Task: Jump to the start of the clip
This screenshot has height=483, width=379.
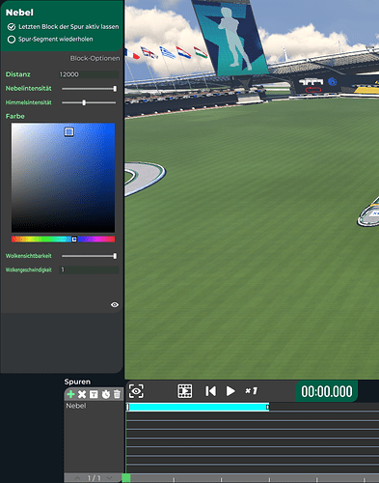Action: pyautogui.click(x=210, y=391)
